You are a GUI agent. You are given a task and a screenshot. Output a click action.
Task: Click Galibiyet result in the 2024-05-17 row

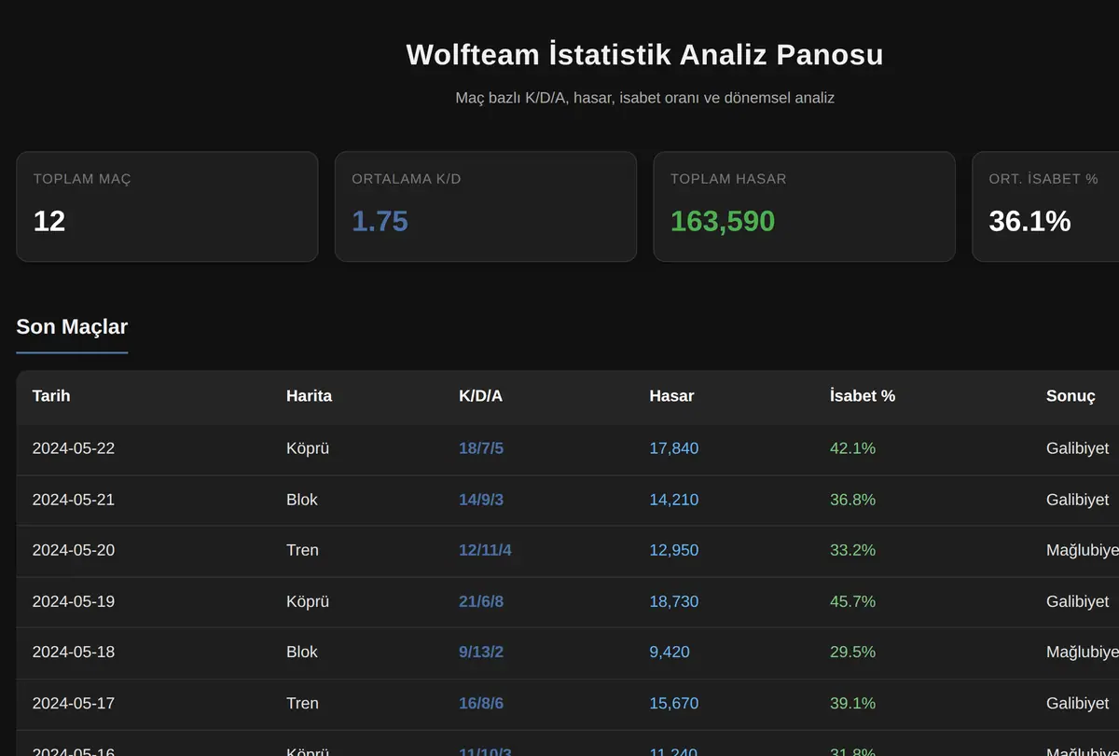tap(1078, 703)
